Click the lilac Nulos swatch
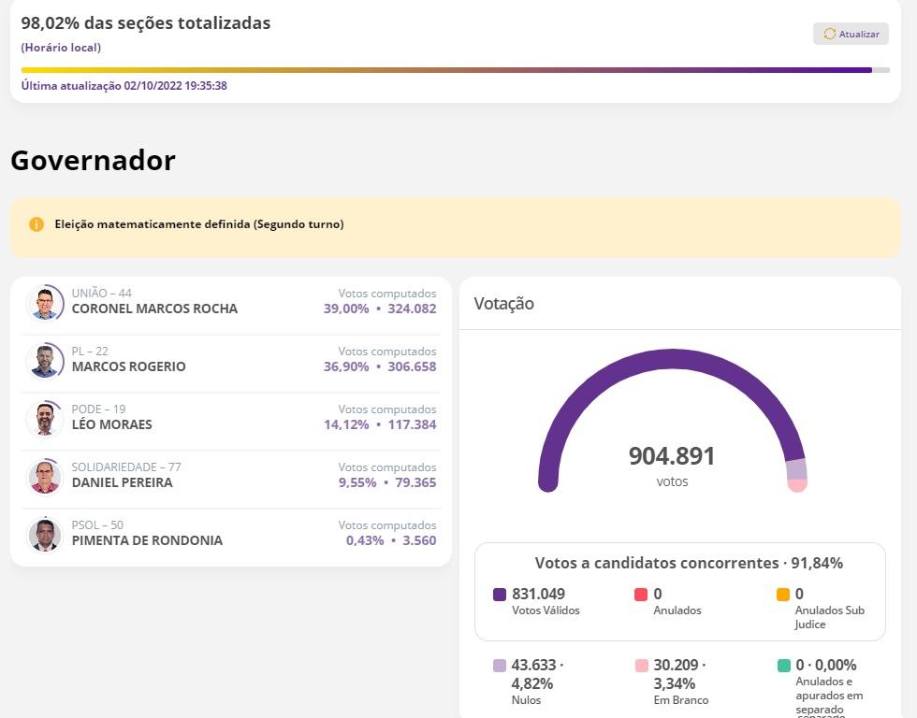 click(500, 666)
